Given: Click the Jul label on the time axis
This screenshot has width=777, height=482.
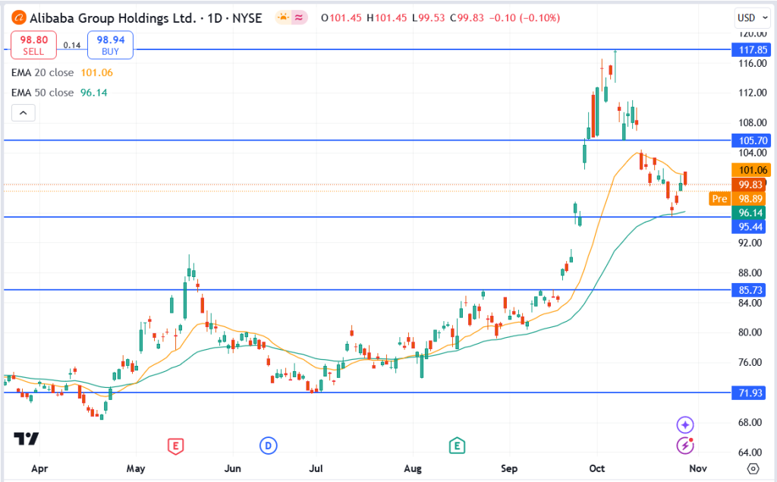Looking at the screenshot, I should pos(316,468).
